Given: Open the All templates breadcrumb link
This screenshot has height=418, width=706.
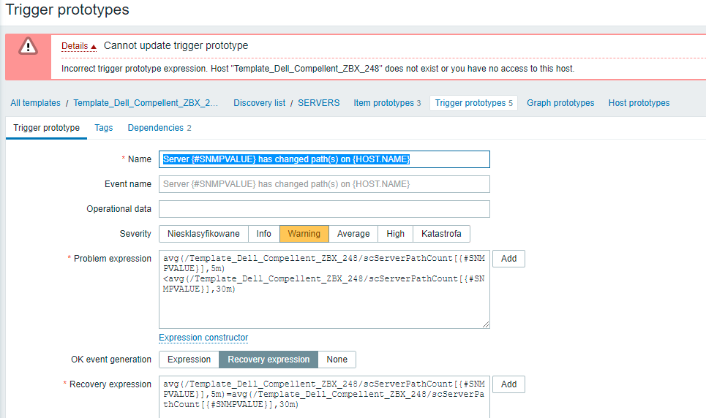Looking at the screenshot, I should click(36, 103).
